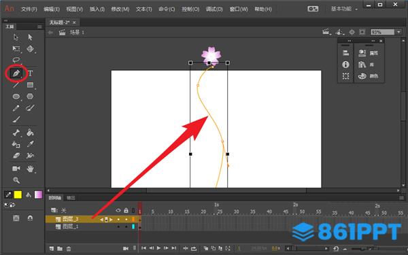Toggle lock for all layers padlock
Image resolution: width=408 pixels, height=255 pixels.
pos(126,210)
